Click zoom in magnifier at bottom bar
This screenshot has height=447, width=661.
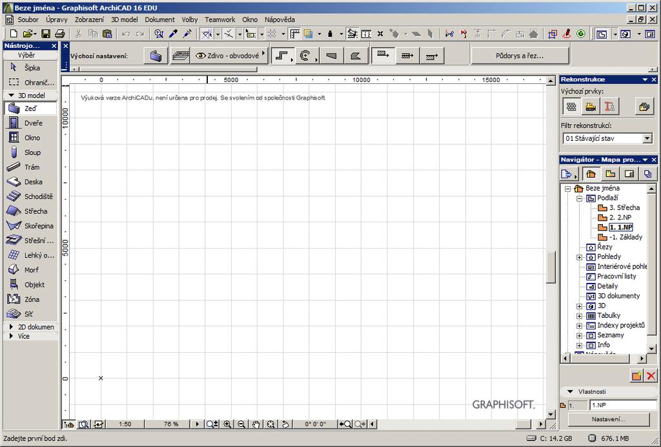[227, 424]
